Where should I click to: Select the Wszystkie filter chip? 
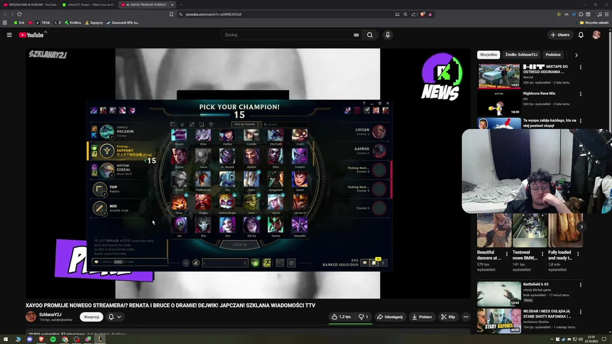tap(489, 55)
